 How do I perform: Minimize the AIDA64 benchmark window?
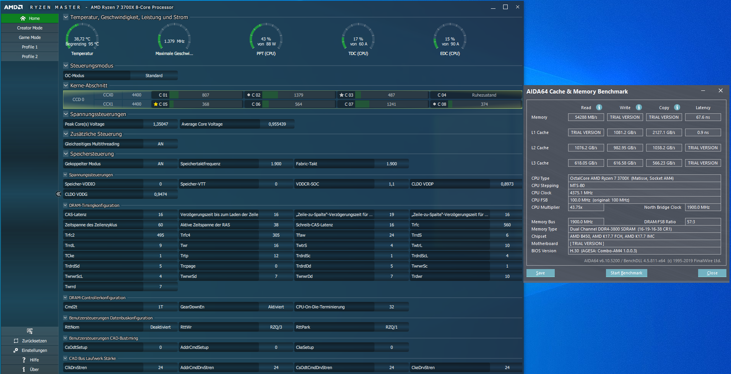tap(703, 91)
